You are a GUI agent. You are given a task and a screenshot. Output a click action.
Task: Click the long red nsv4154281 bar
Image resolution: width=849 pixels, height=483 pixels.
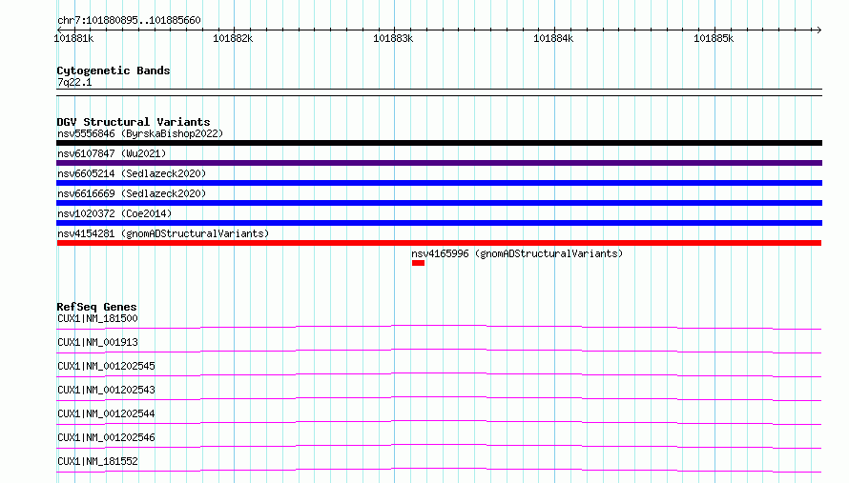click(439, 243)
